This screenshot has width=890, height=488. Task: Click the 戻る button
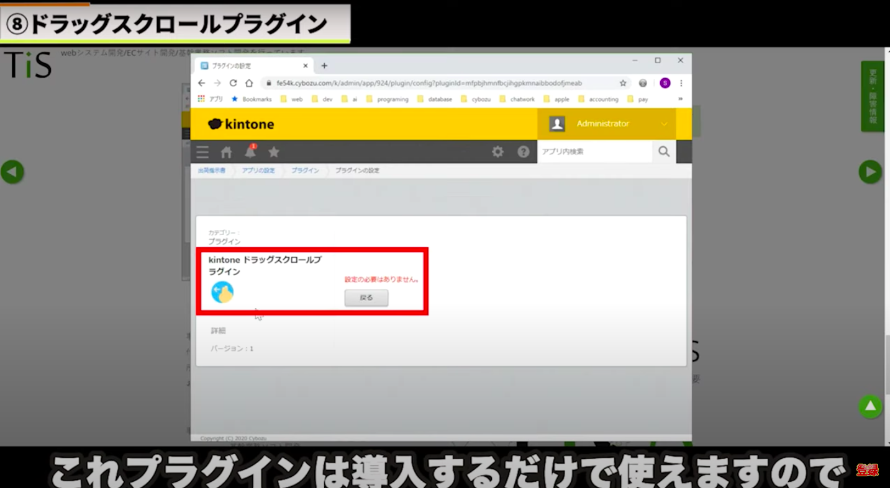tap(366, 298)
